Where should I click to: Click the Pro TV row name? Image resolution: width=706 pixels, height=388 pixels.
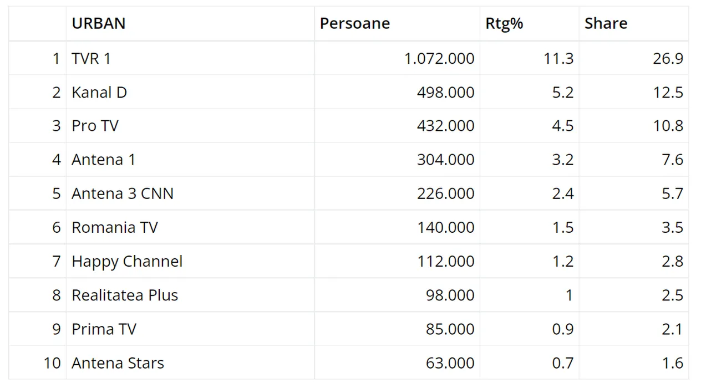[95, 126]
